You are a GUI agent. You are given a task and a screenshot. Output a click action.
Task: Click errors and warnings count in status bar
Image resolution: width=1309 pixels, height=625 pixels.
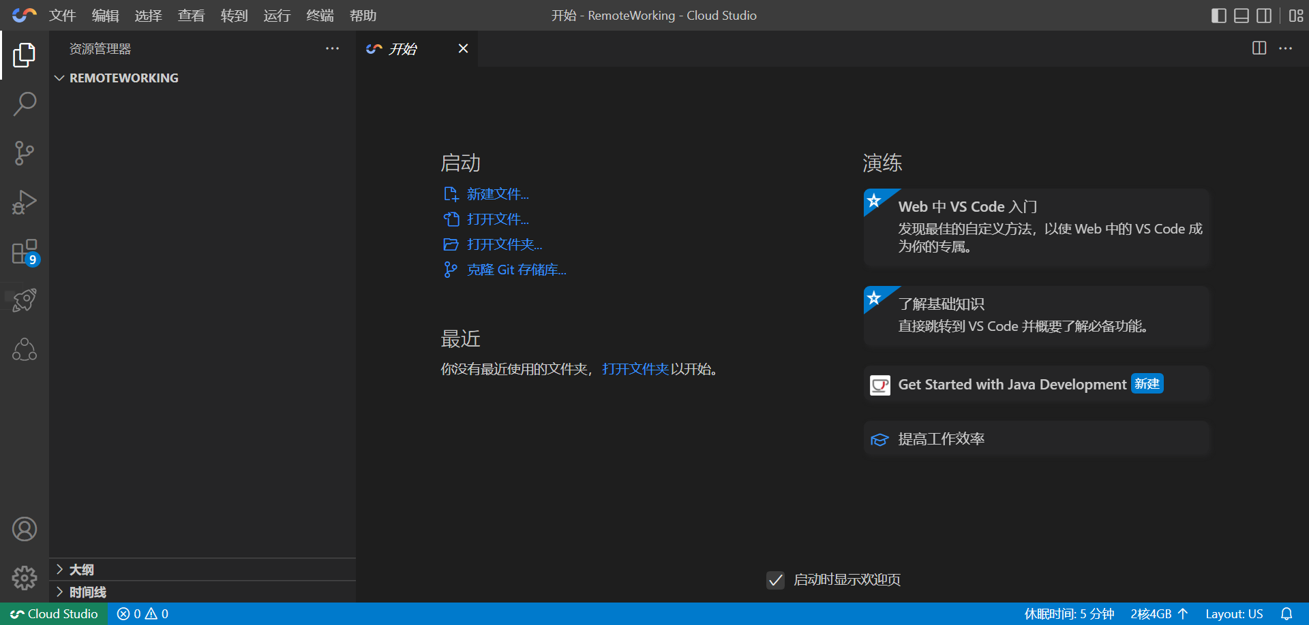tap(142, 614)
